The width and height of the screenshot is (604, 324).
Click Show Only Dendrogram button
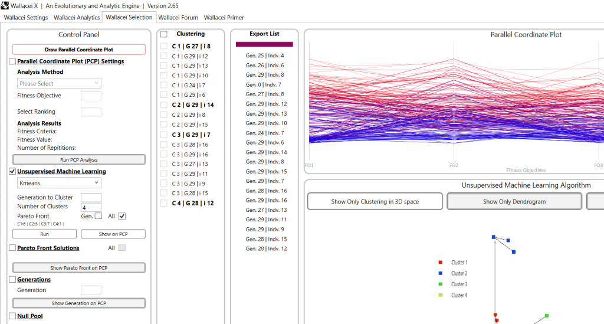click(x=514, y=201)
